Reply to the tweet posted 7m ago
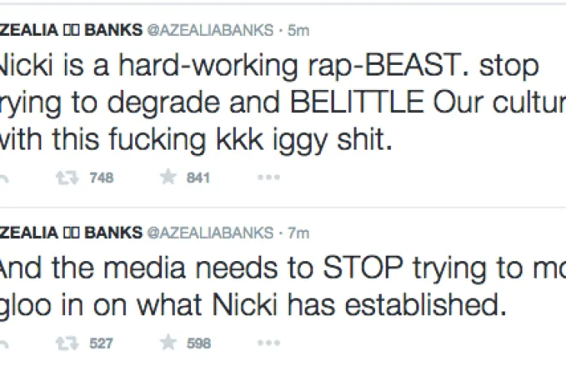This screenshot has height=371, width=566. pyautogui.click(x=4, y=344)
